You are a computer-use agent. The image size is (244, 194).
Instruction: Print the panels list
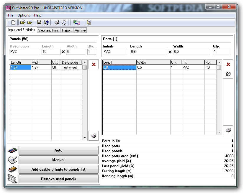(94, 136)
